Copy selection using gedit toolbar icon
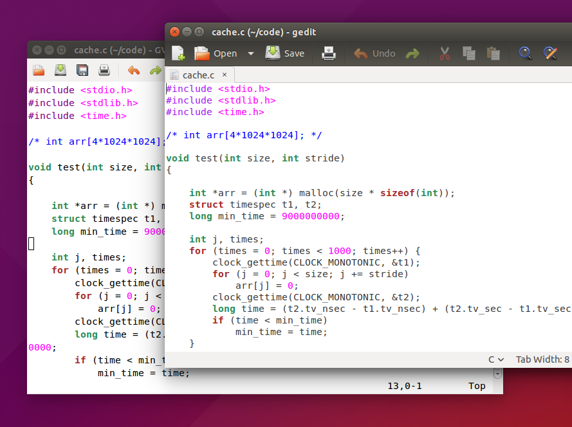Image resolution: width=572 pixels, height=427 pixels. 469,53
